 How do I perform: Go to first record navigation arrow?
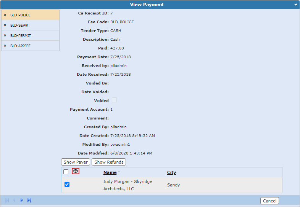(x=7, y=200)
